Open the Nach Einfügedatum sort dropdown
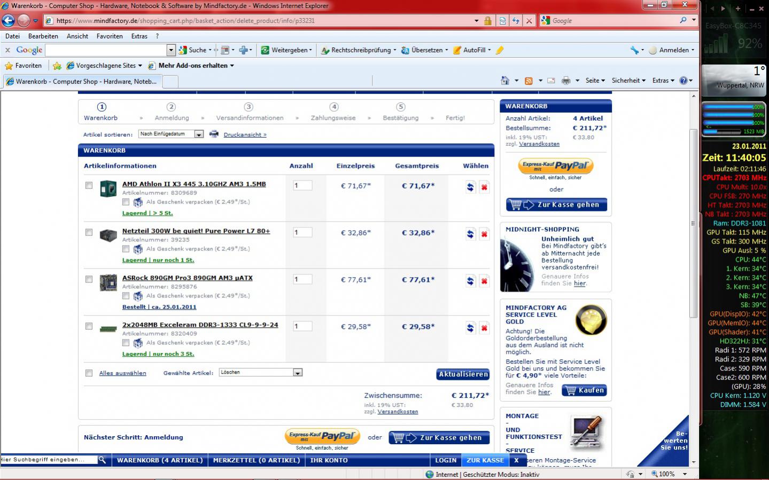Image resolution: width=769 pixels, height=480 pixels. pyautogui.click(x=171, y=134)
